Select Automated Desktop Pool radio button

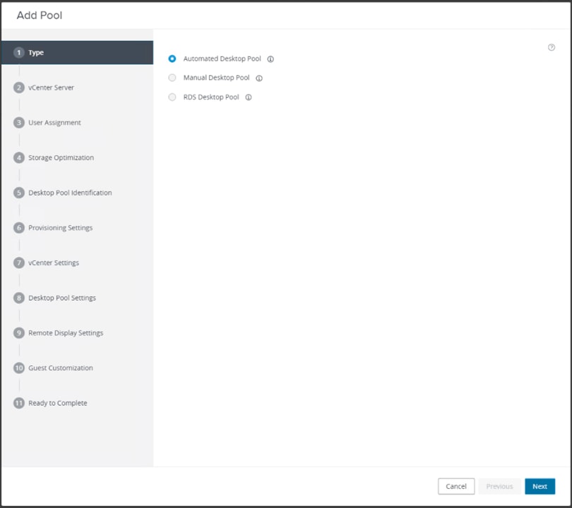tap(172, 59)
